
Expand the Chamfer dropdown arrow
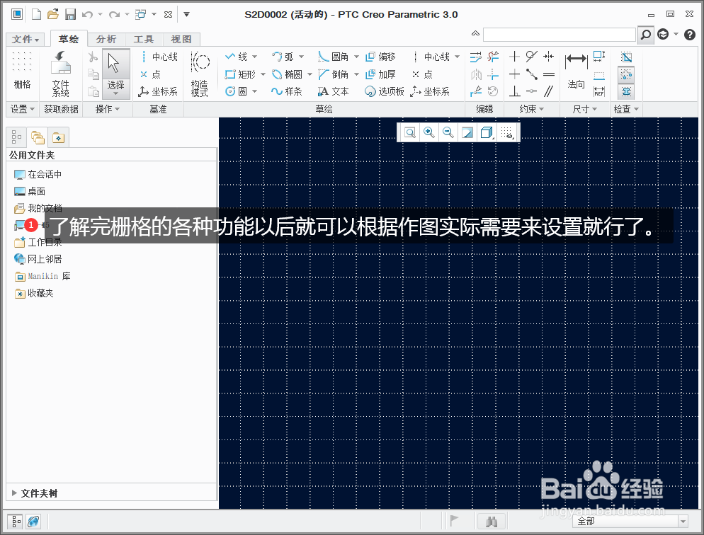point(356,74)
